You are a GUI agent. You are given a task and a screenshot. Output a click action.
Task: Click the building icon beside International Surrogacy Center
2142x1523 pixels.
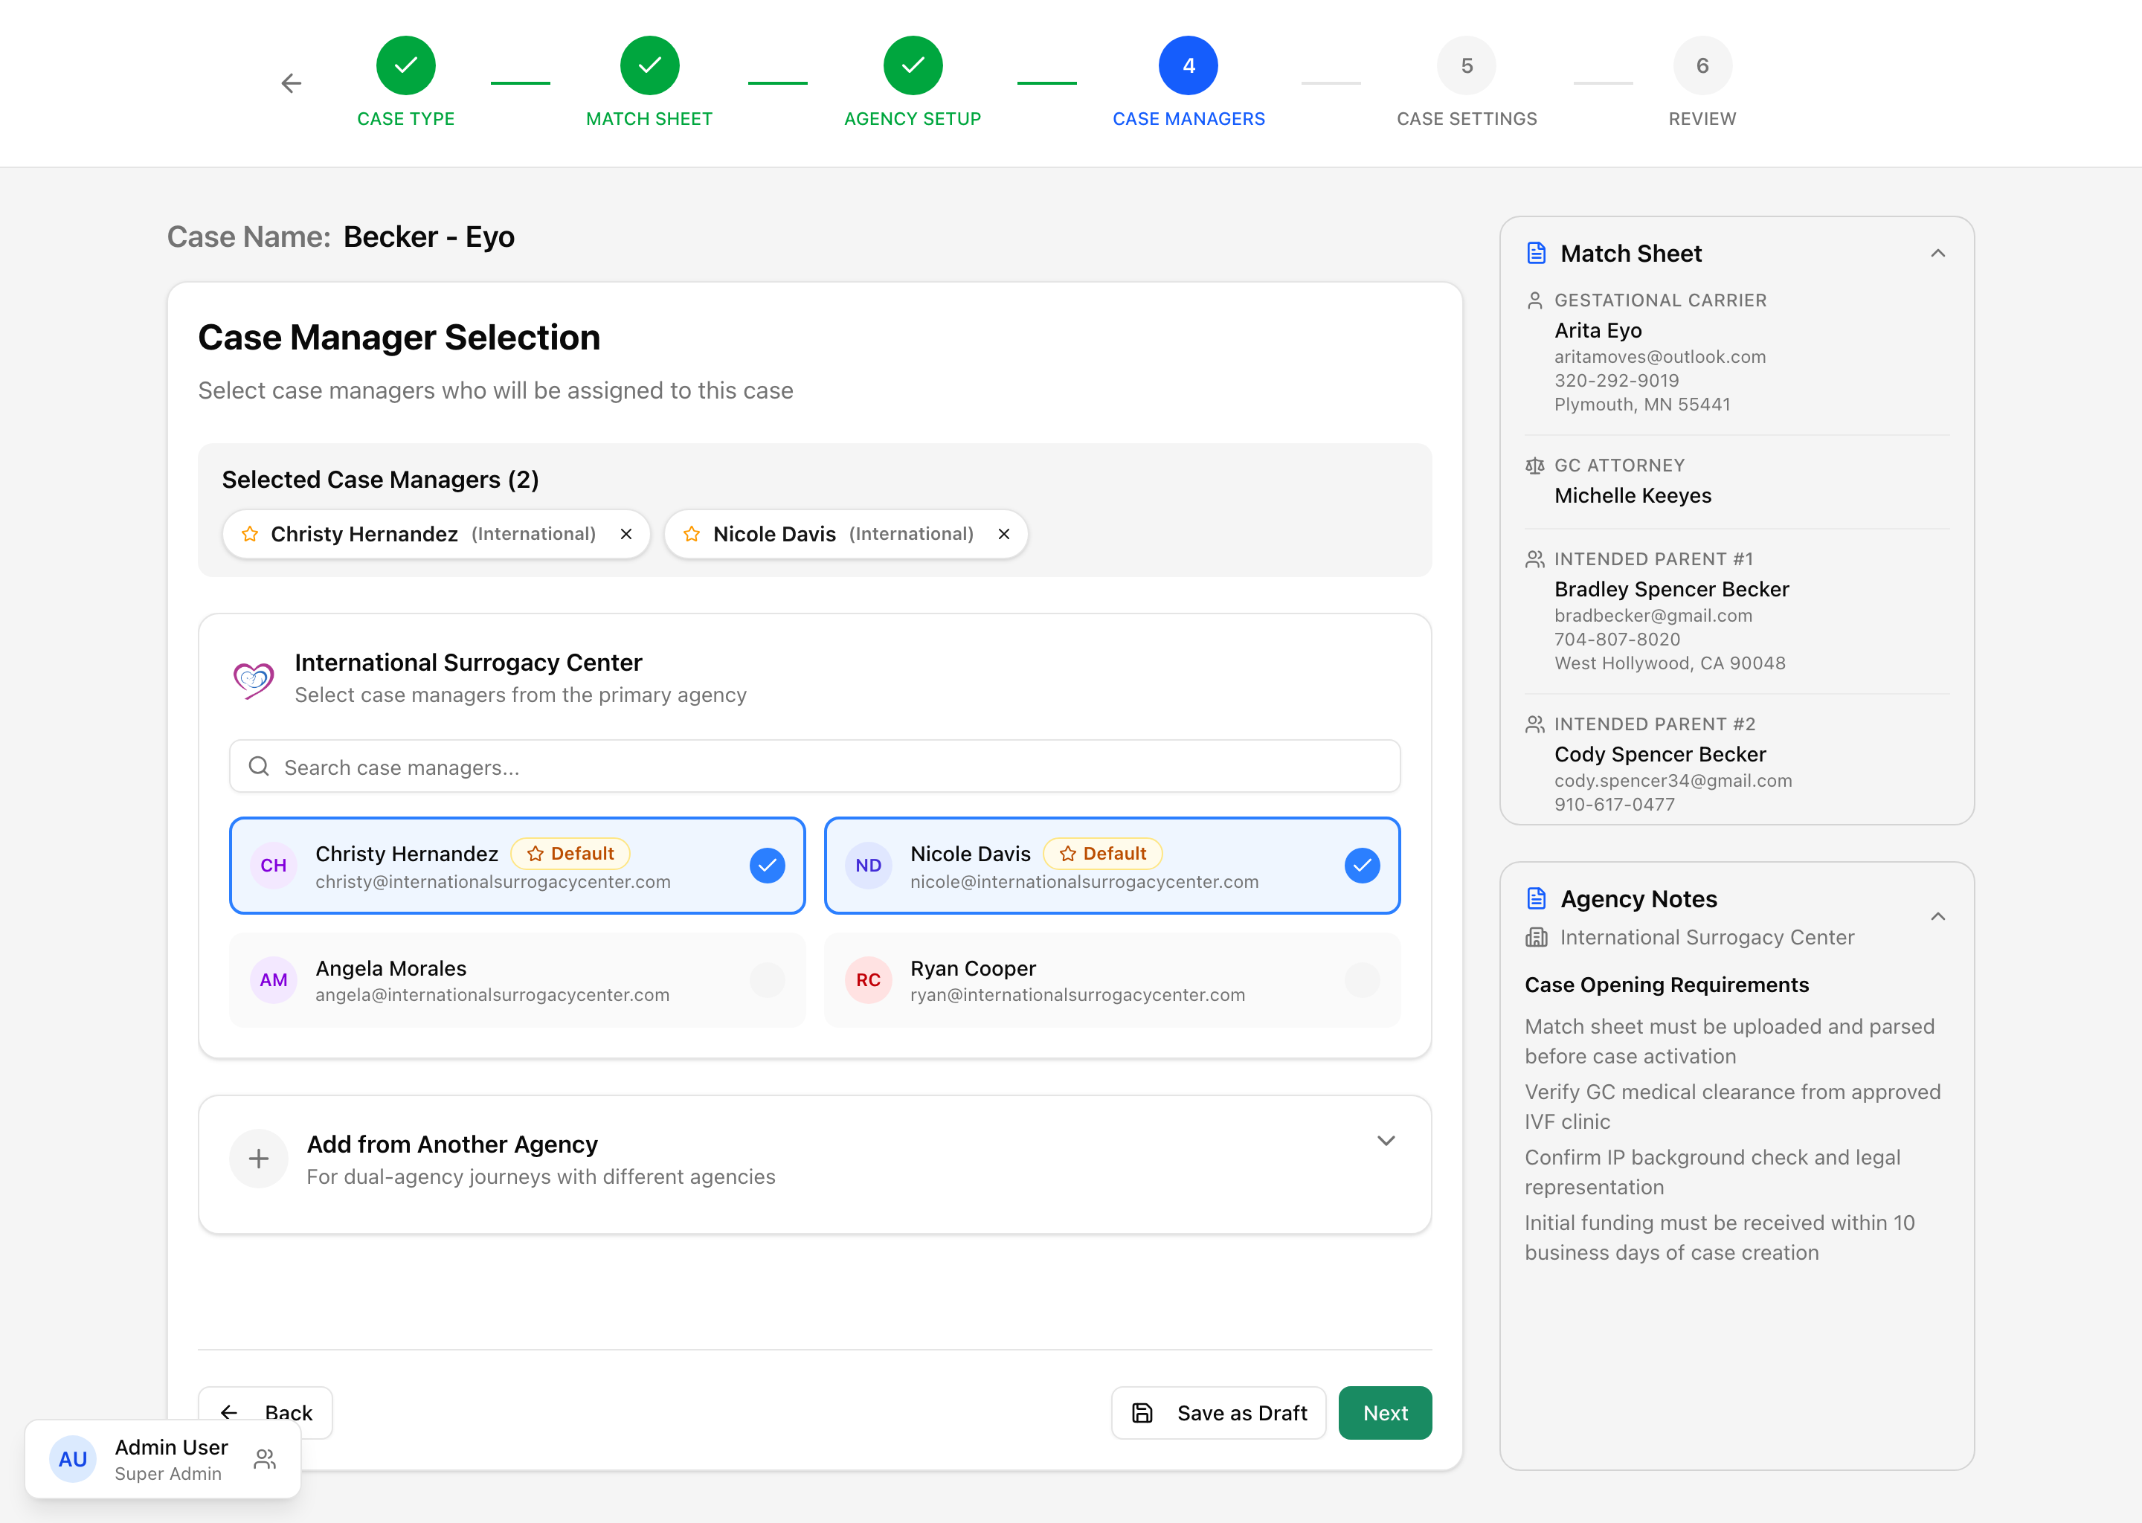(1536, 937)
